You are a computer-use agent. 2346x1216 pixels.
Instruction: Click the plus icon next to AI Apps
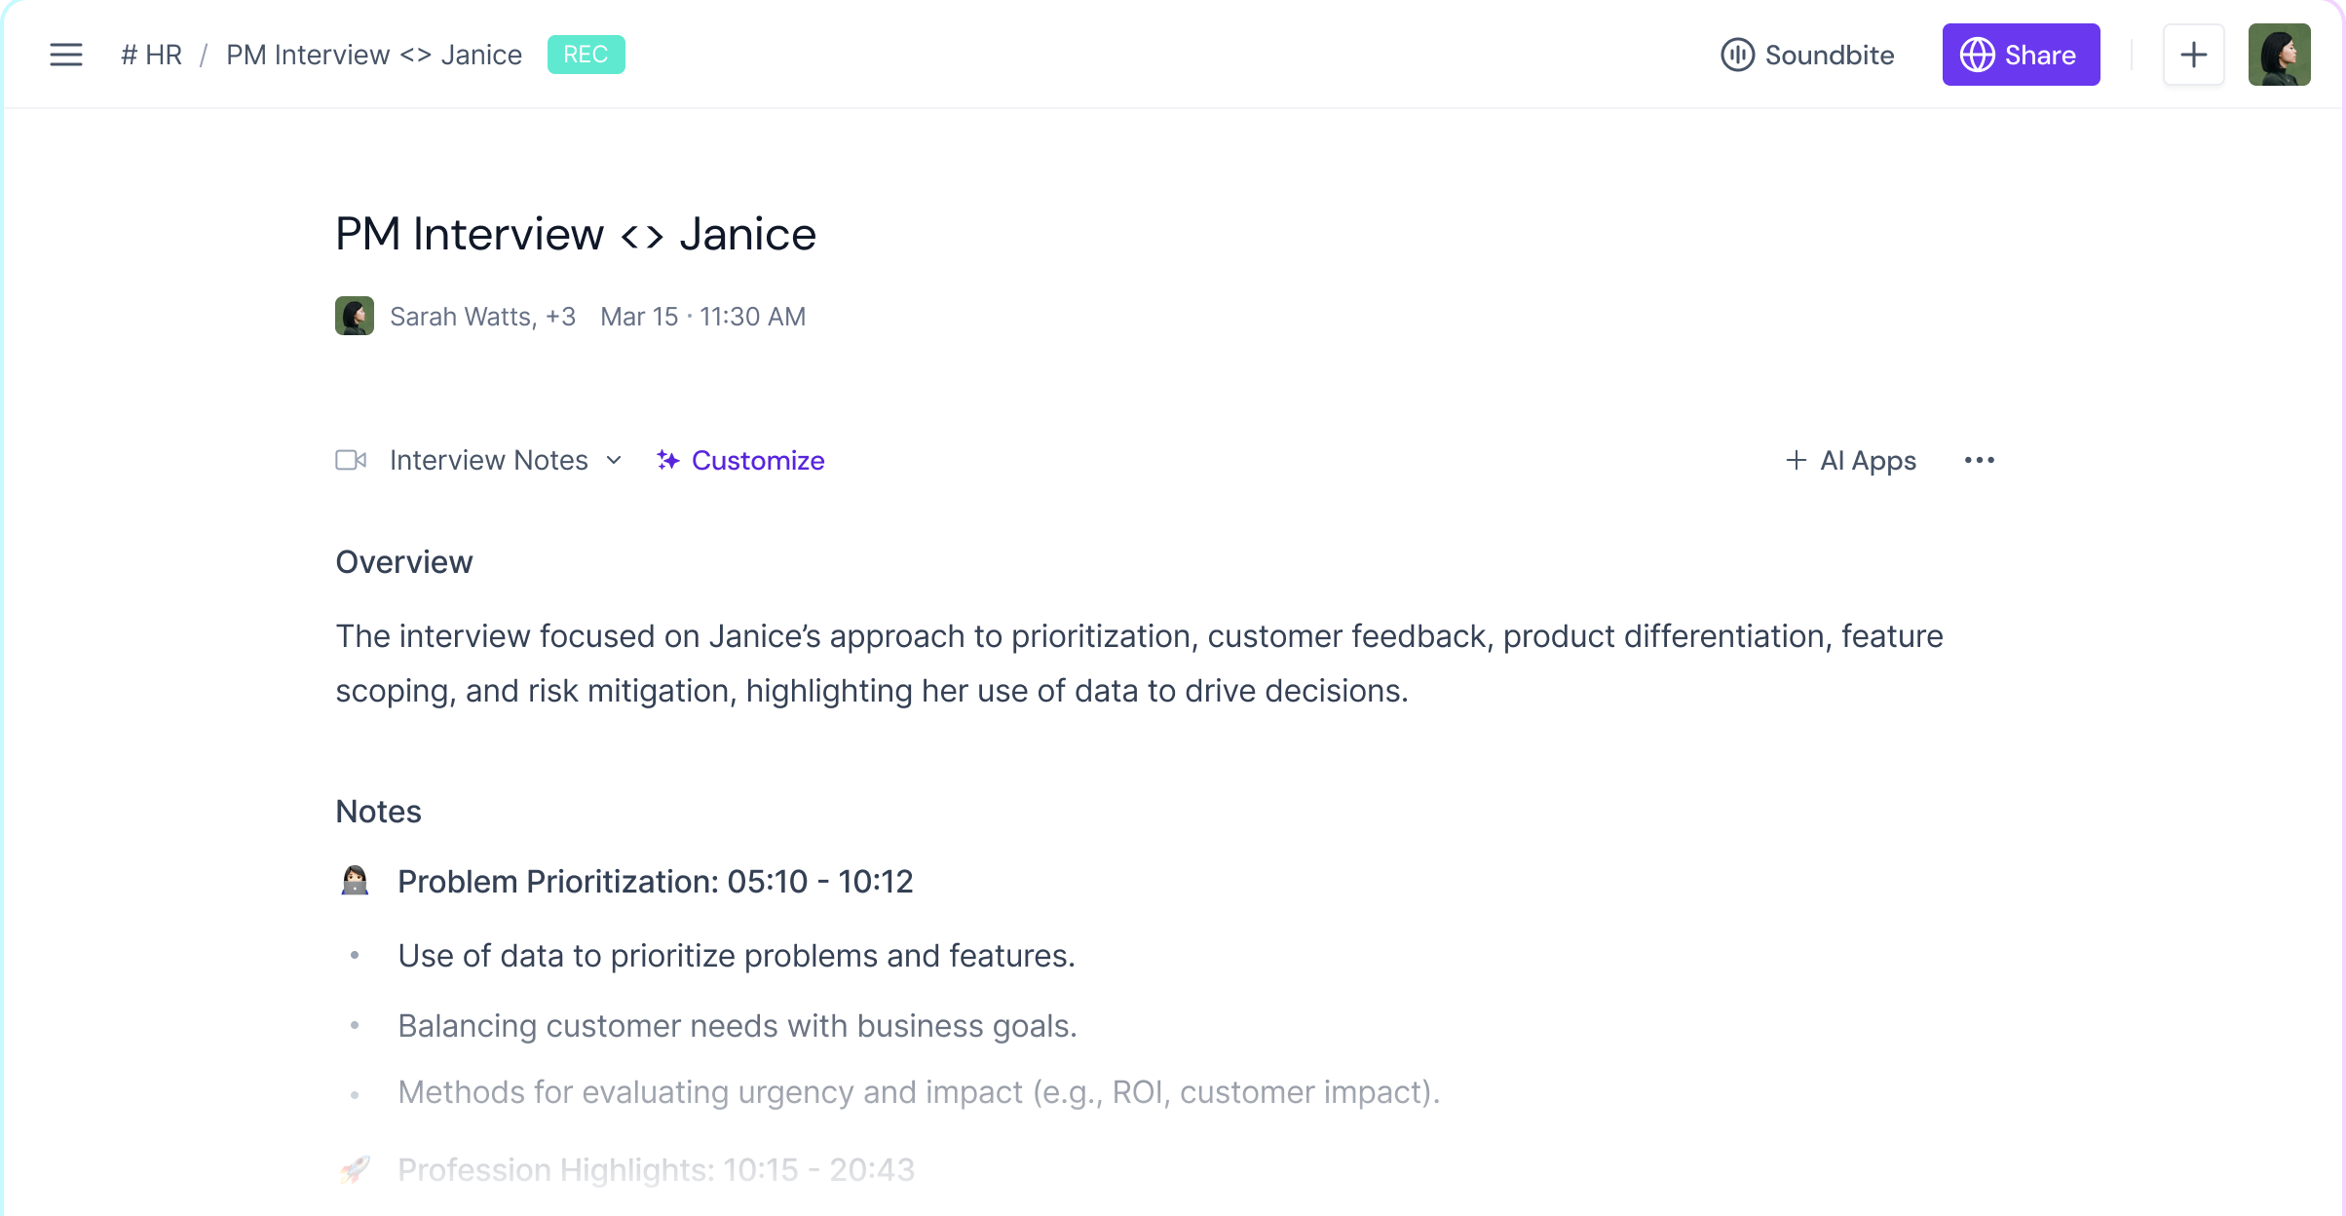click(1796, 460)
